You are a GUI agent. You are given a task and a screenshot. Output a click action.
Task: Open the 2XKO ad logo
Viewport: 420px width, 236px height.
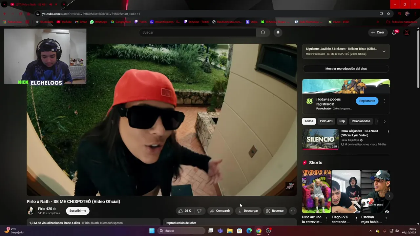(x=309, y=101)
